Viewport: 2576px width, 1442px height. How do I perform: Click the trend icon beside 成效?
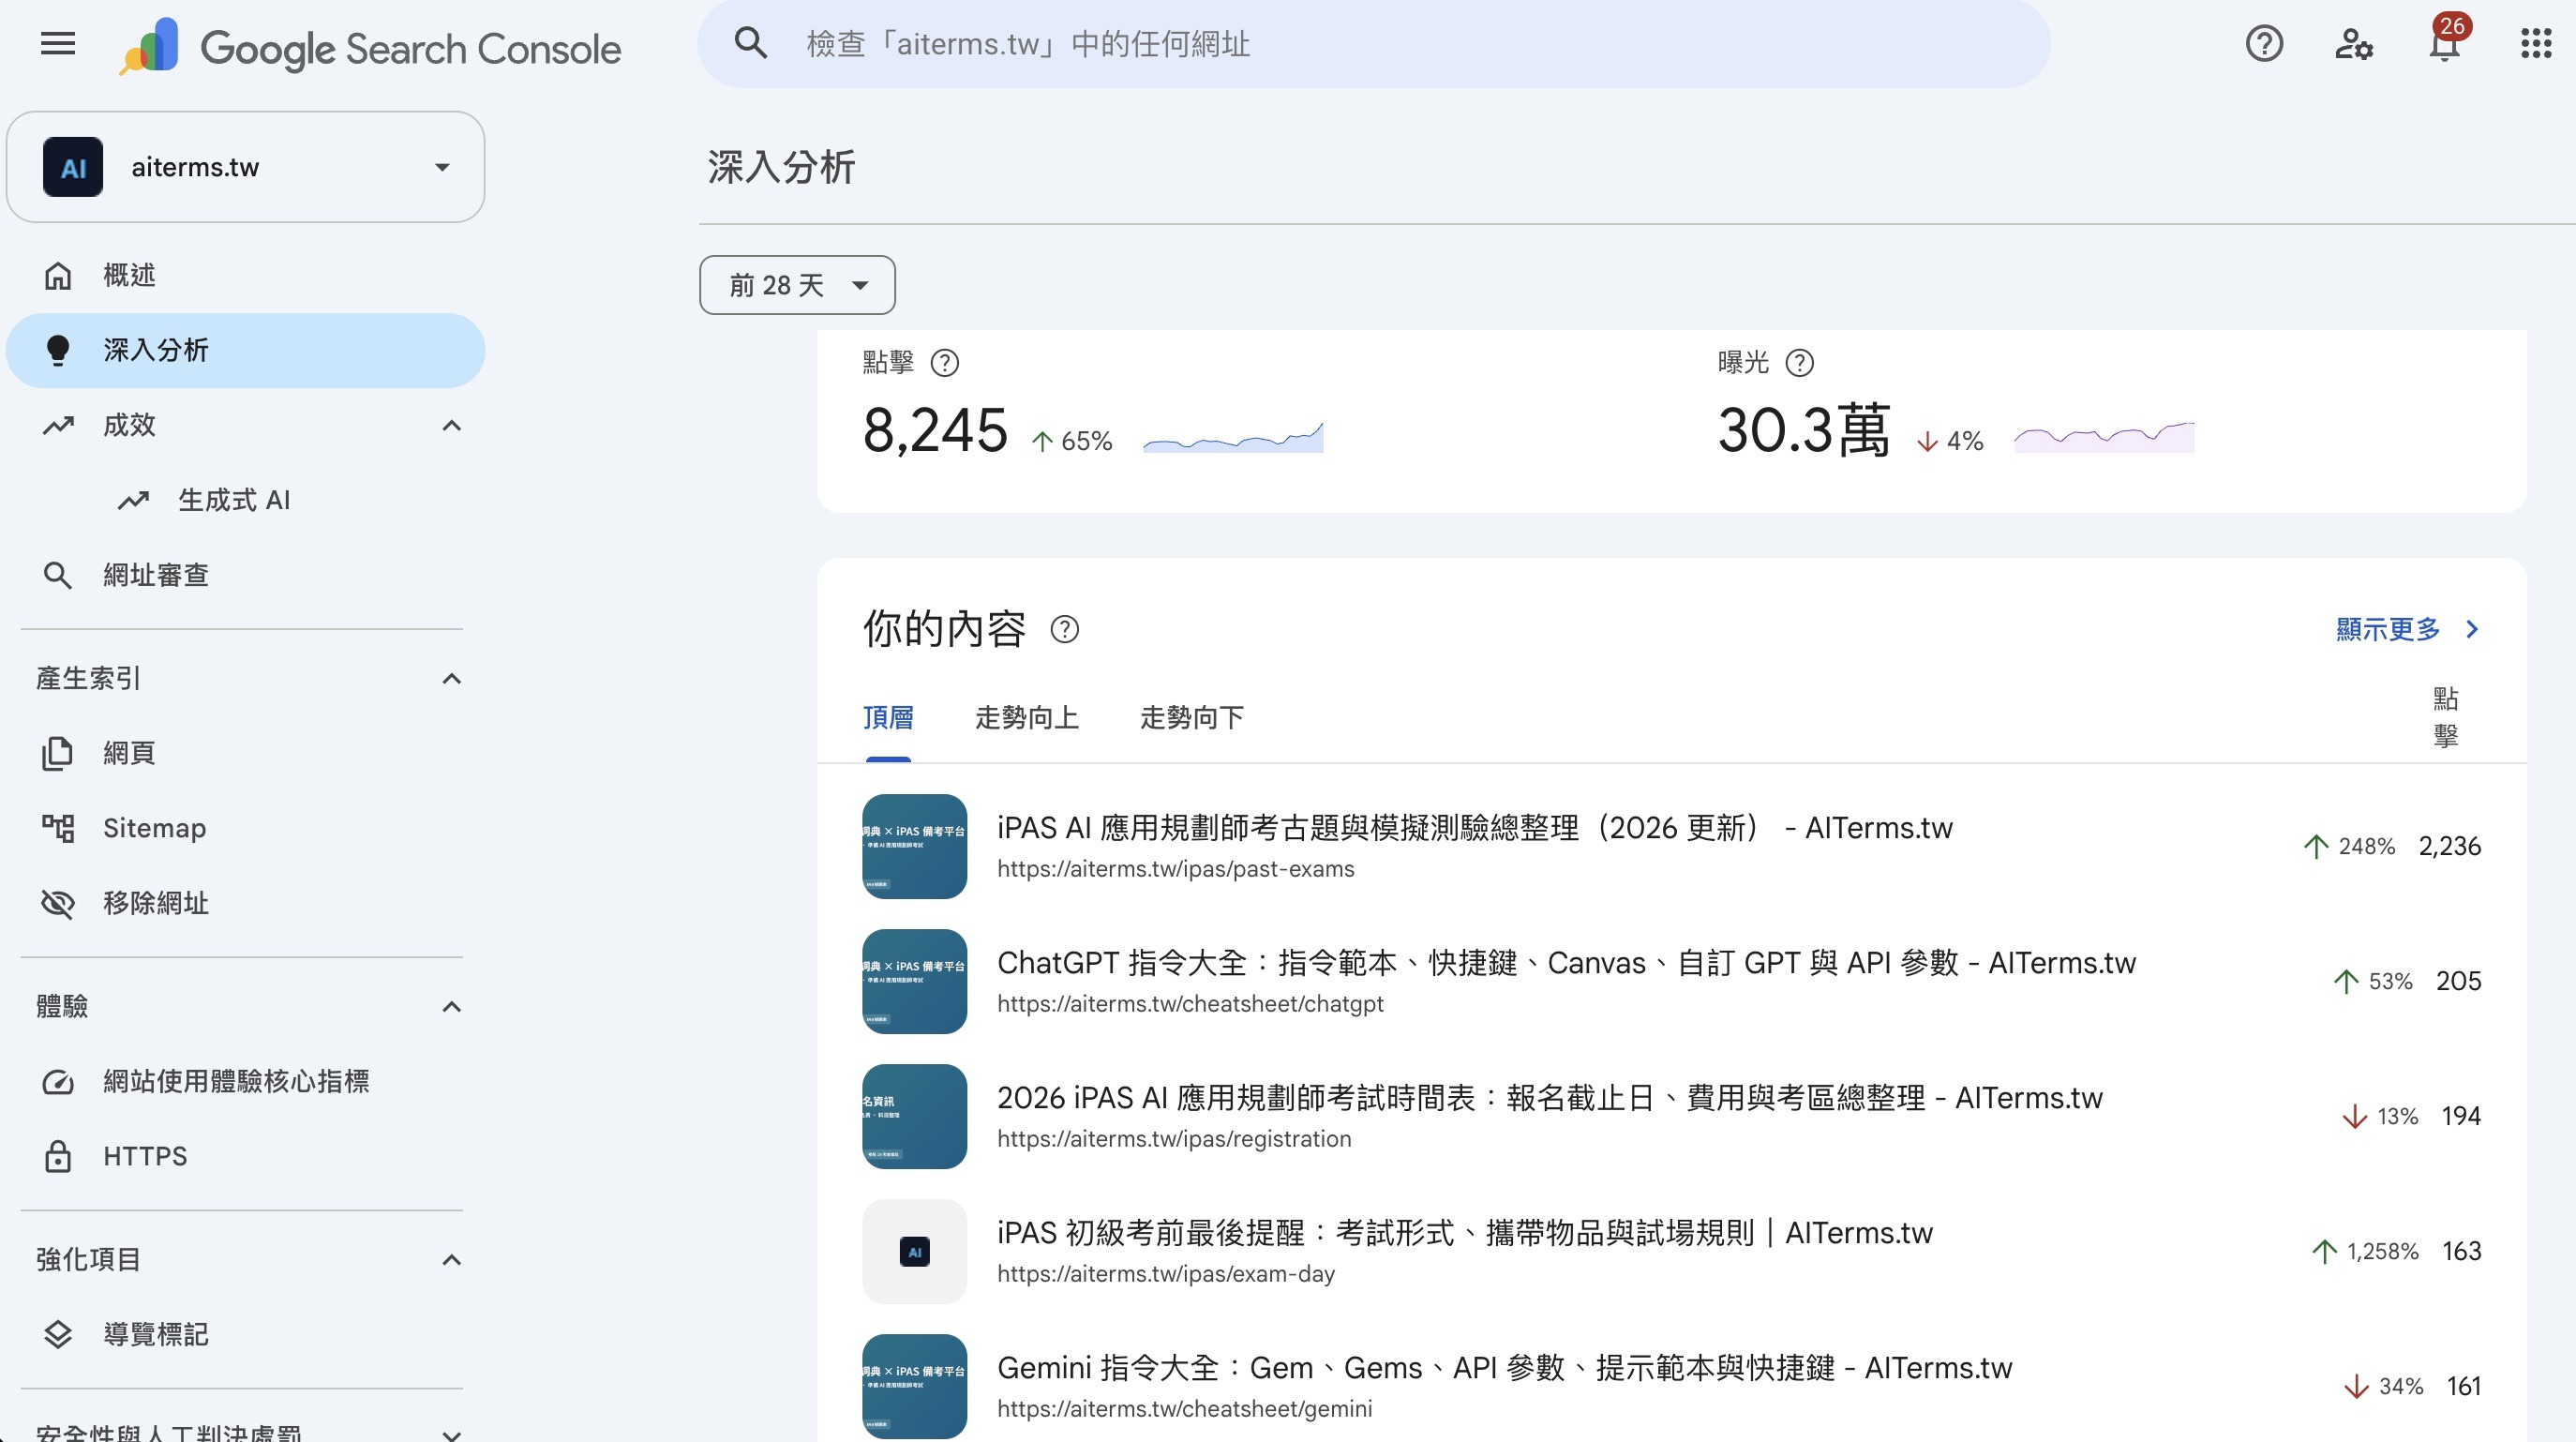pyautogui.click(x=58, y=425)
